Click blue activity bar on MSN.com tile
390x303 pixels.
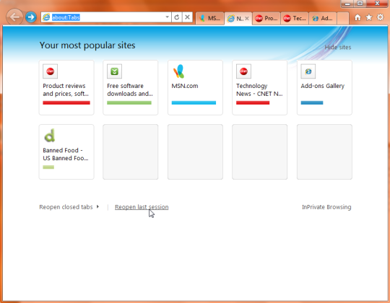pos(194,103)
